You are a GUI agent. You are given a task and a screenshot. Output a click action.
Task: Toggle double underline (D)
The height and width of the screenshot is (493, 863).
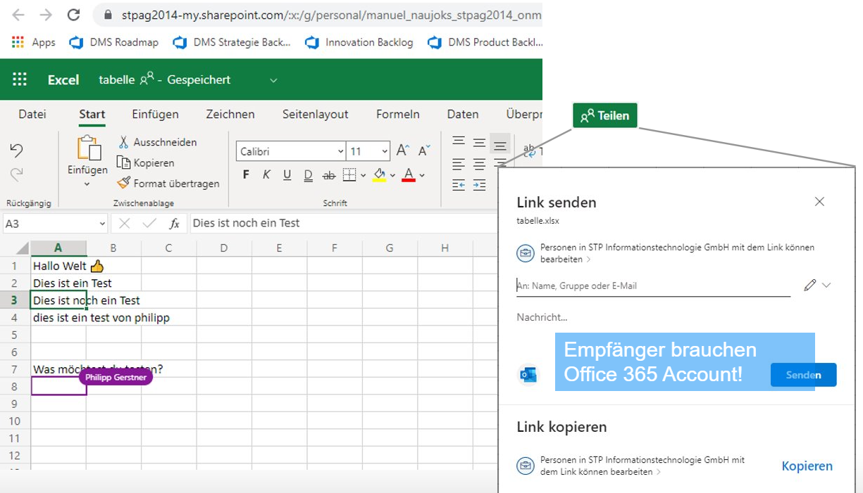click(x=308, y=174)
